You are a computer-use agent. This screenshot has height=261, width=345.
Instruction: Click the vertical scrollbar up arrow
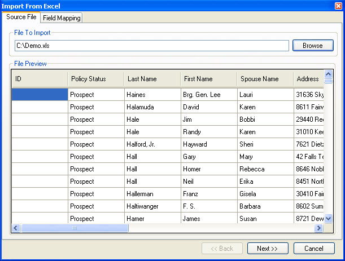[328, 74]
